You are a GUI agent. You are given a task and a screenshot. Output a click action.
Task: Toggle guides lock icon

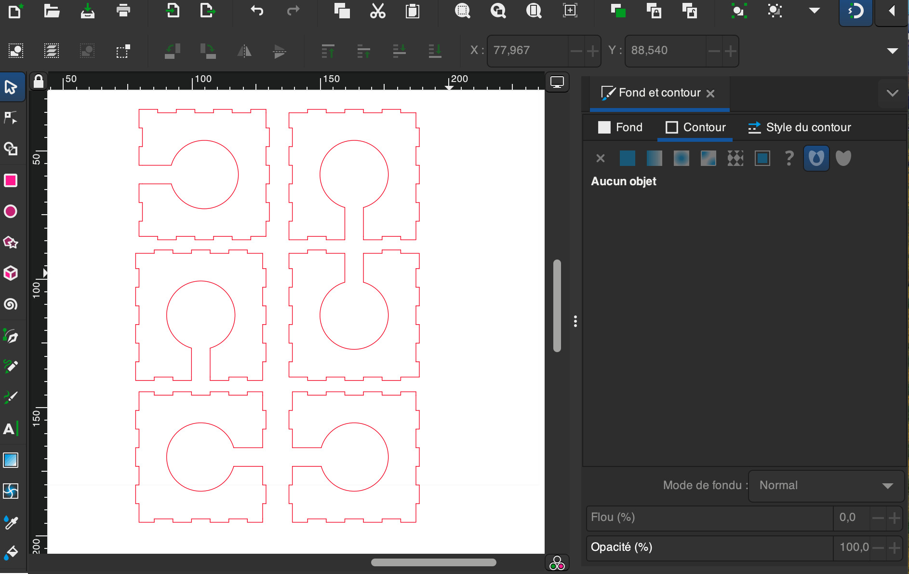coord(39,82)
